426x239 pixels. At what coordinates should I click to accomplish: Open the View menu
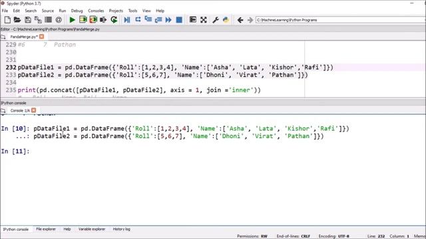[x=146, y=11]
